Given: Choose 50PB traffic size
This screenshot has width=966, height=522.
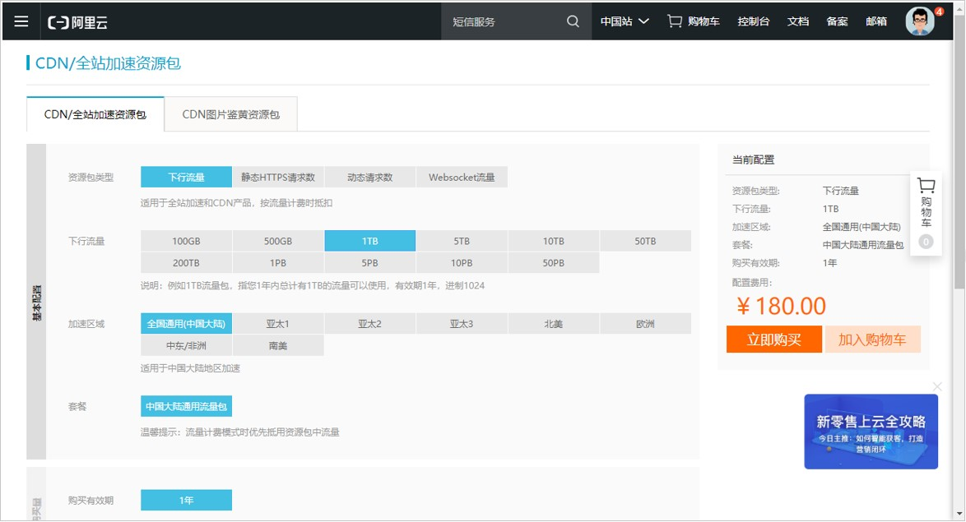Looking at the screenshot, I should point(553,263).
